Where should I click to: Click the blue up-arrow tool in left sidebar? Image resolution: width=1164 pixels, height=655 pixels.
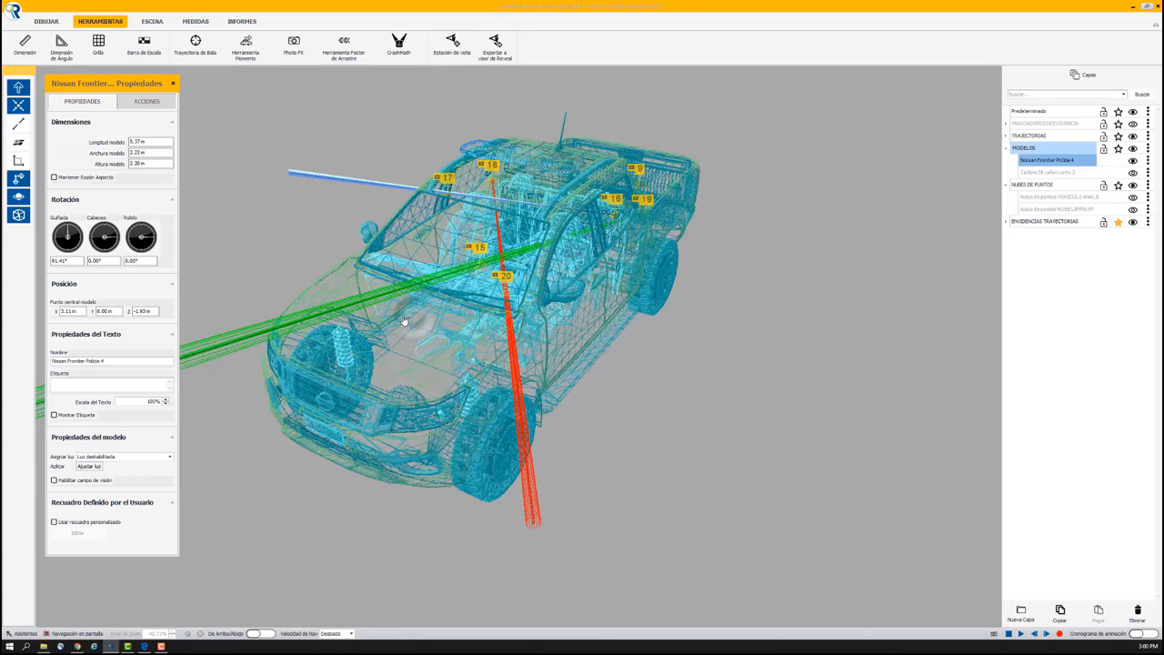tap(18, 87)
